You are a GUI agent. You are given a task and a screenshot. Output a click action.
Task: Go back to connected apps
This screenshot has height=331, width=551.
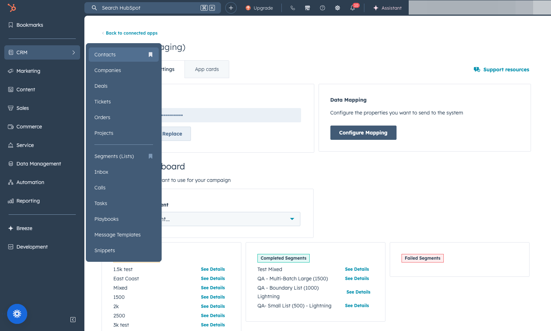pos(130,33)
